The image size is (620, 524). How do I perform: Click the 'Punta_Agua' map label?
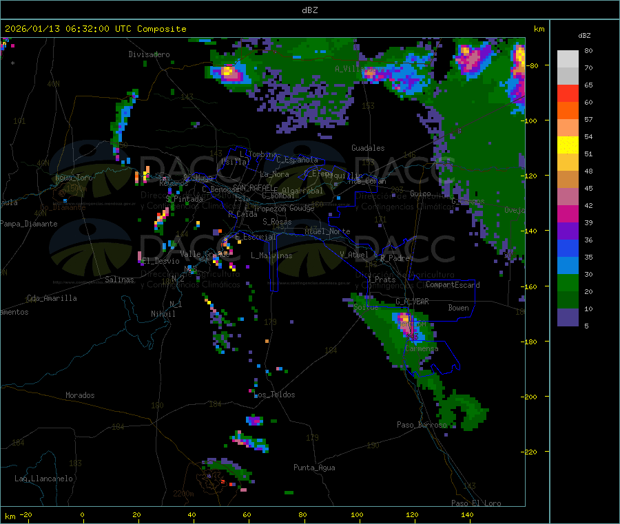314,468
